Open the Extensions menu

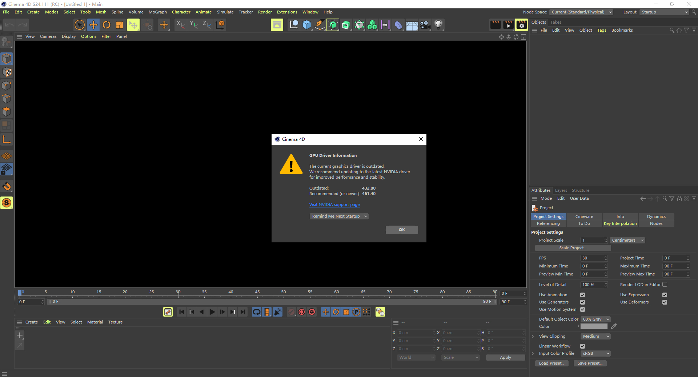[287, 12]
